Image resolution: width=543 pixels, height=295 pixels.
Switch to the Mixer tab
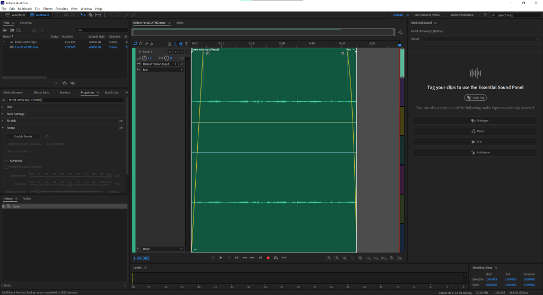(x=180, y=23)
